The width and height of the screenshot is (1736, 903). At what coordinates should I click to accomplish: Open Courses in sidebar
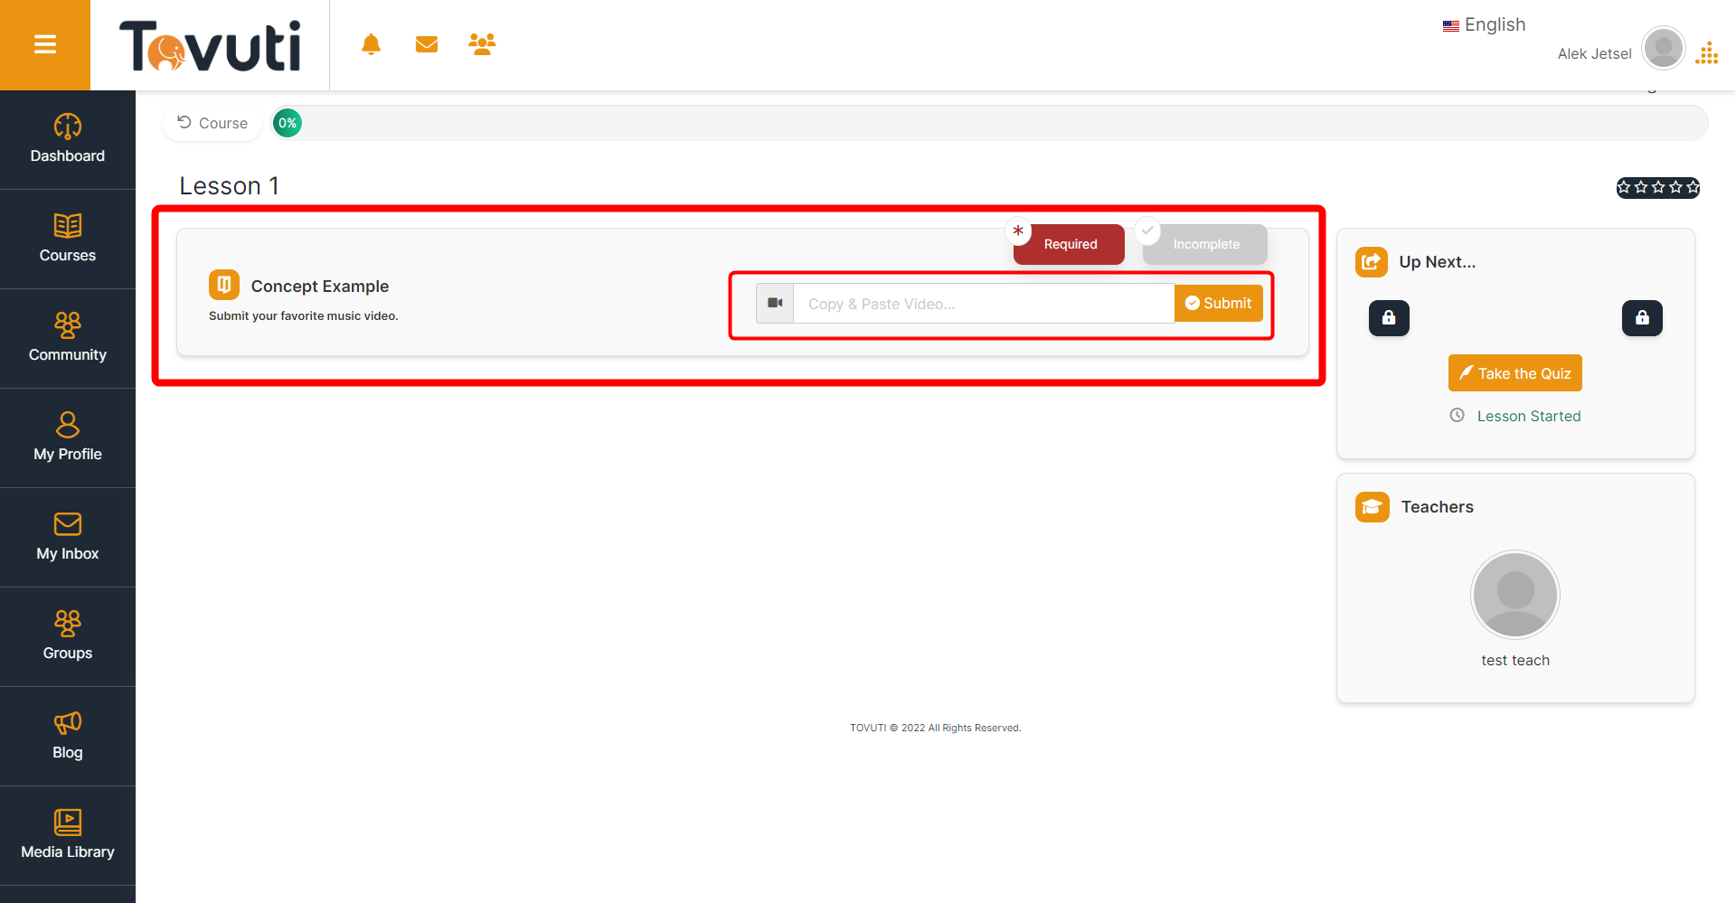tap(68, 239)
